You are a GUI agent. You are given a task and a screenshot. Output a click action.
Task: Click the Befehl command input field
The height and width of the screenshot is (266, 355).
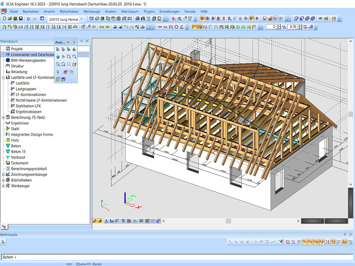(x=177, y=257)
